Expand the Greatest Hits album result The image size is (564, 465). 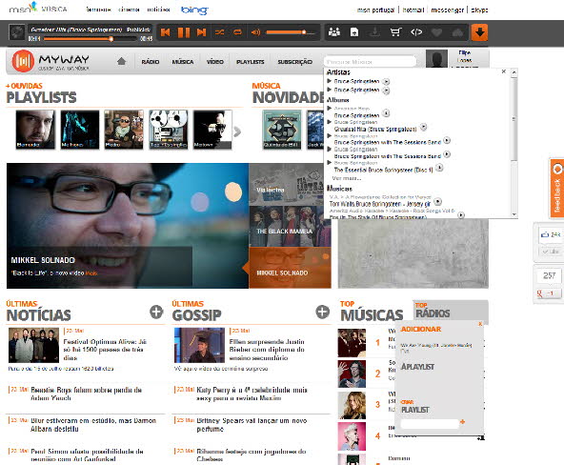[329, 122]
